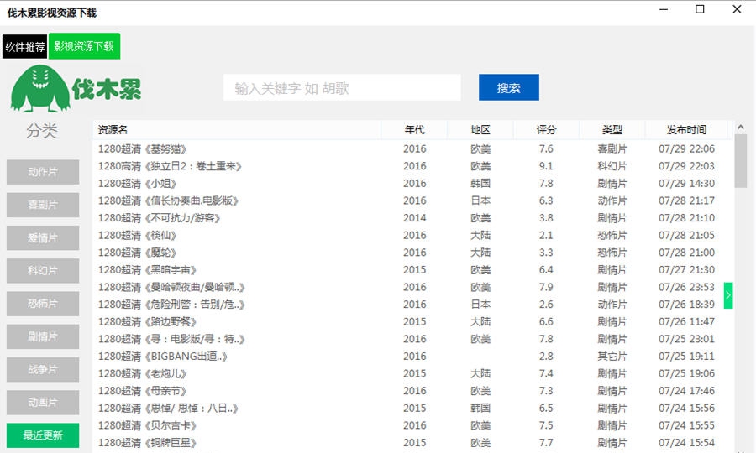Open resource 《独立日2：卷土重来》
The image size is (756, 453).
[171, 166]
